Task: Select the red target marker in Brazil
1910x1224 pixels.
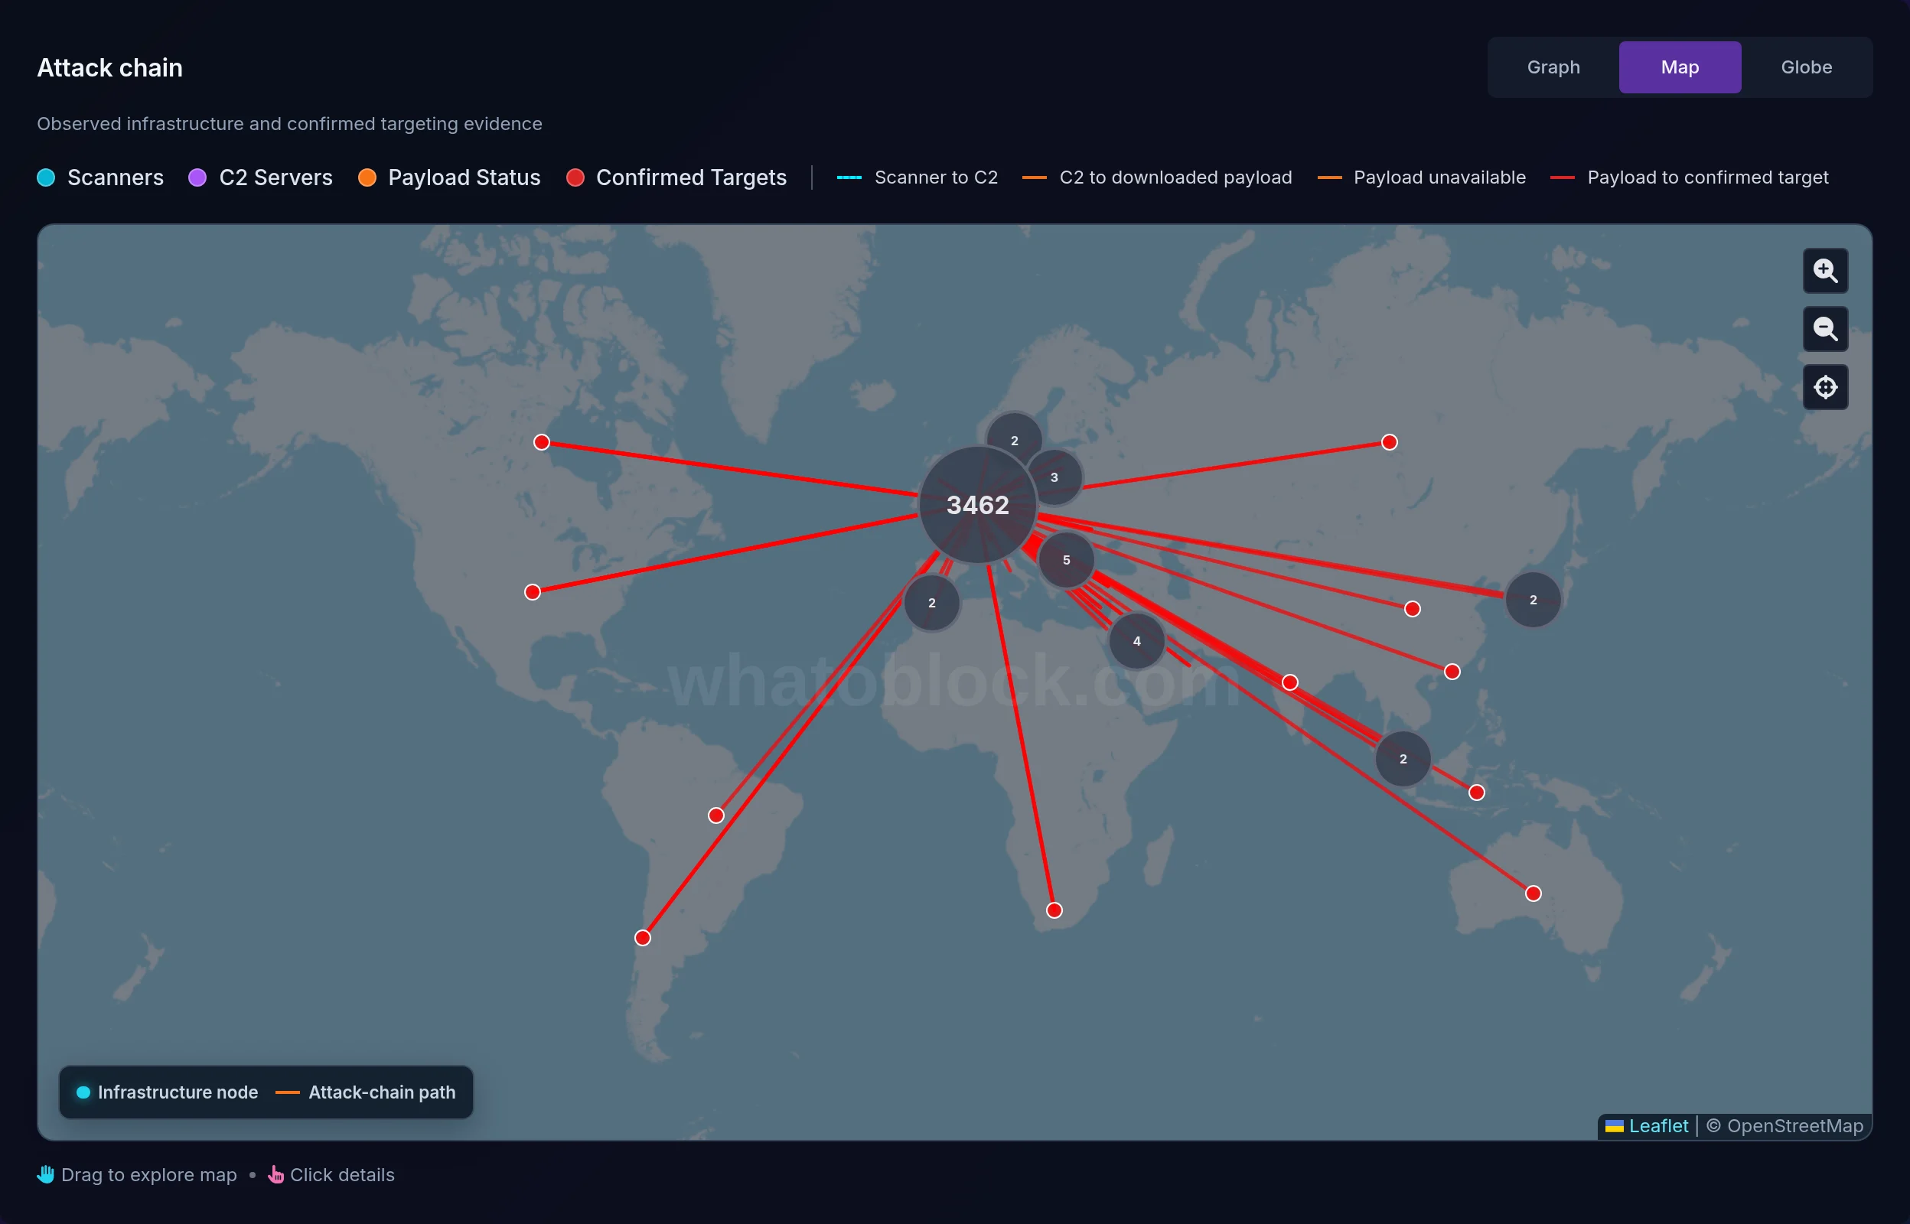Action: coord(716,816)
